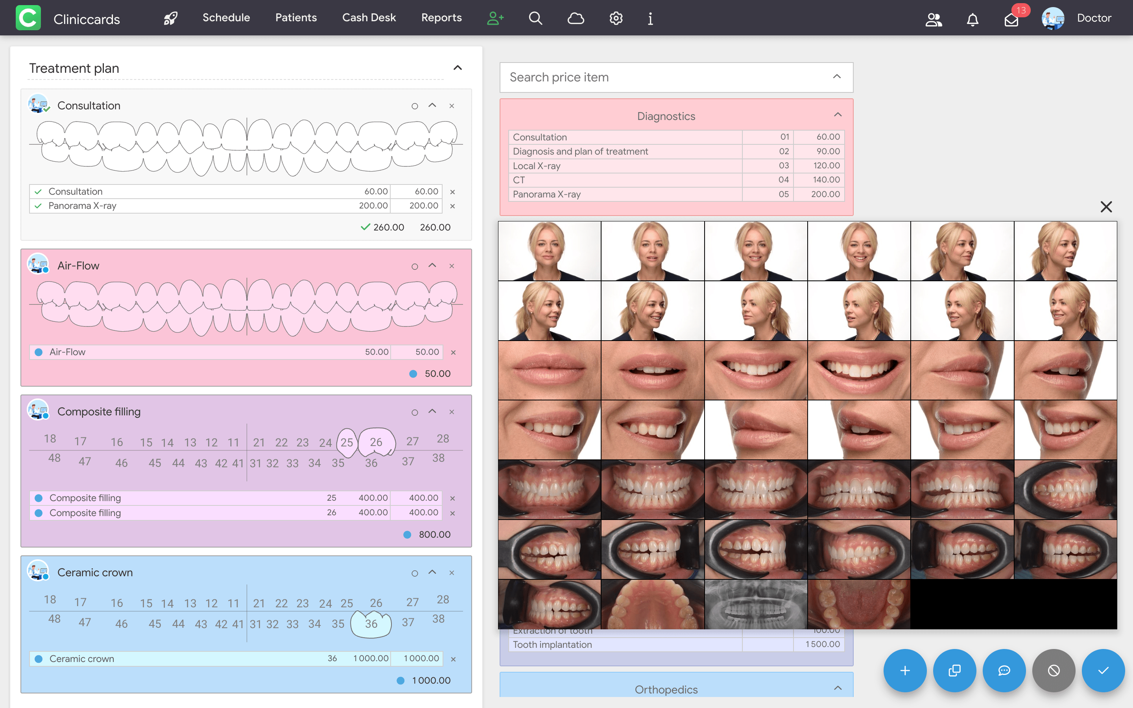
Task: Click the blue copy duplicate button
Action: click(954, 671)
